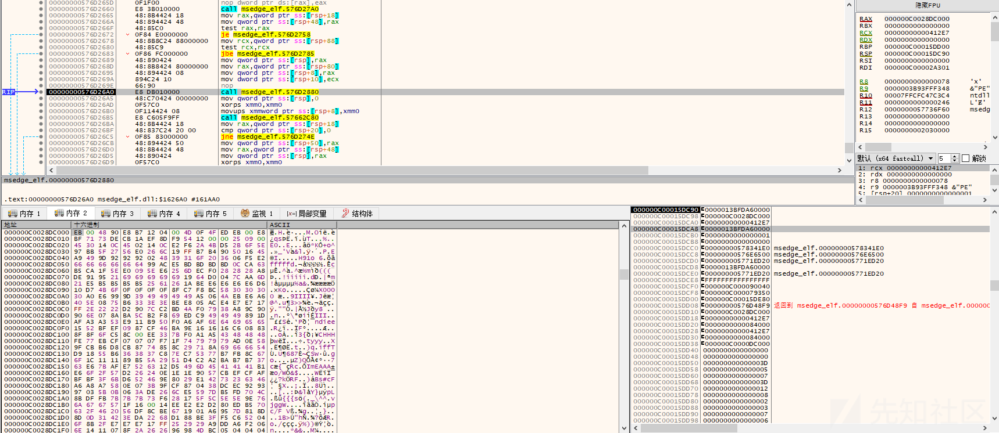Click the stack panel scrollbar up arrow
This screenshot has width=999, height=433.
994,211
